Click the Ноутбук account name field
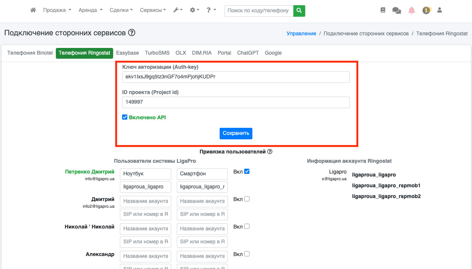The image size is (472, 269). [x=146, y=174]
